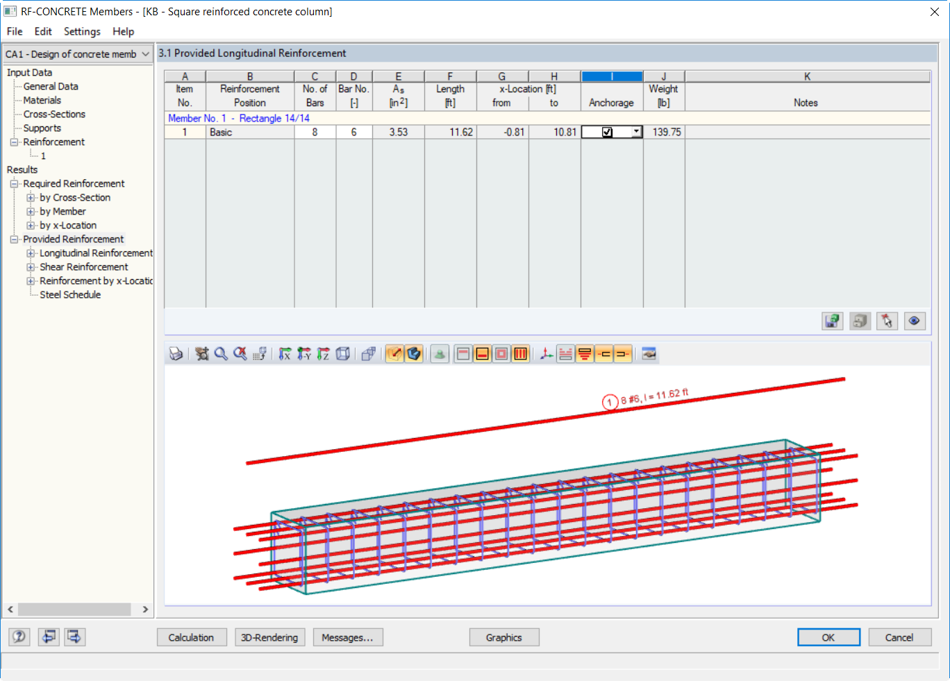Click the zoom magnifier icon in graphics toolbar
The image size is (950, 681).
[221, 354]
